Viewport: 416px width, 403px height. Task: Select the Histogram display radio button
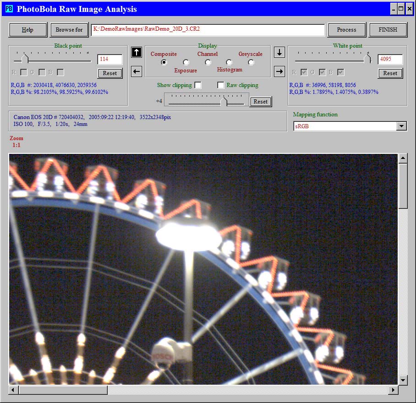pyautogui.click(x=229, y=62)
